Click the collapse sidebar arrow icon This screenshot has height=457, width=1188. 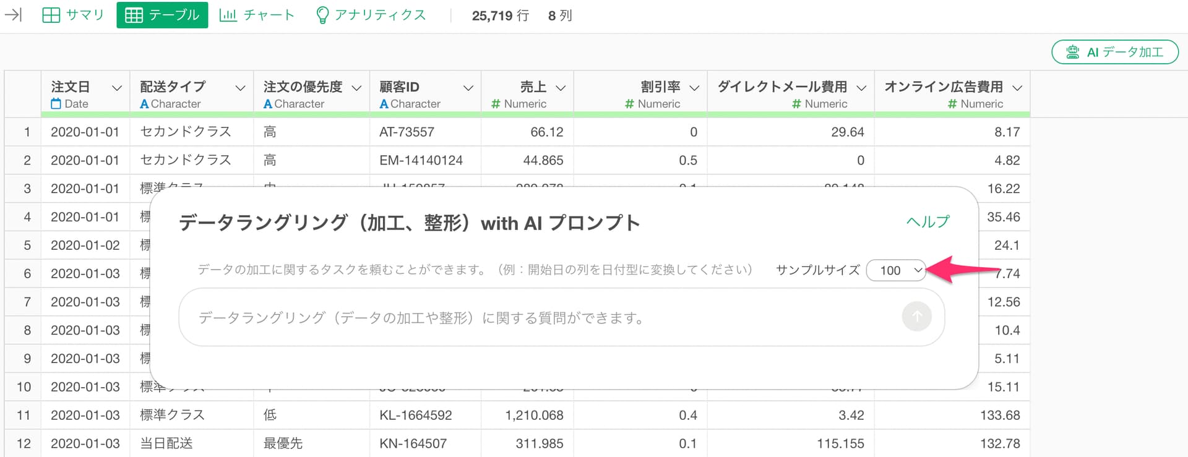click(13, 15)
